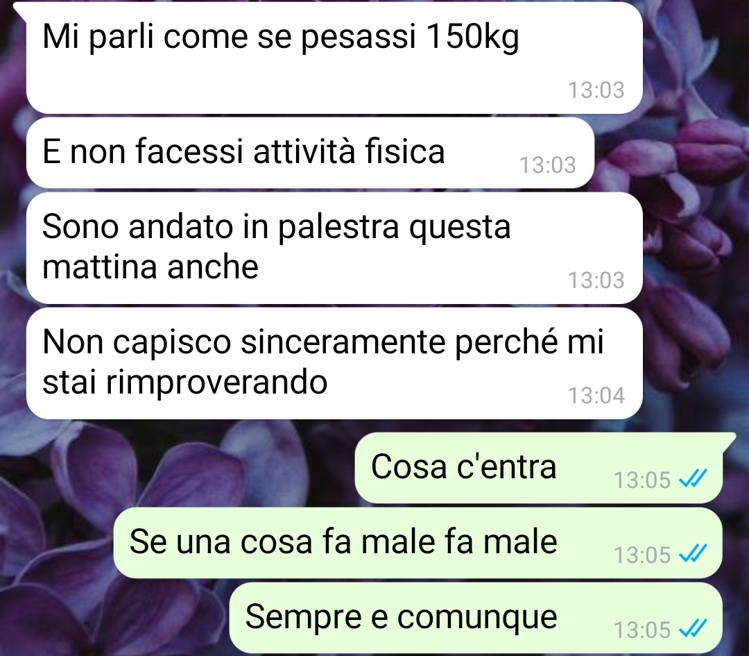Click the word 'rimproverando' in the message

tap(216, 383)
